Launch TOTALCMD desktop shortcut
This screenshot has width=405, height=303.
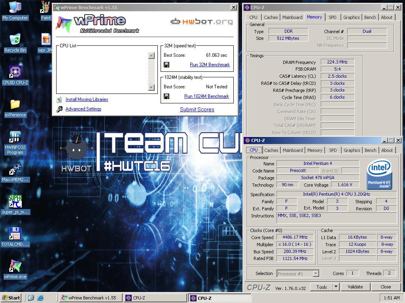(15, 237)
